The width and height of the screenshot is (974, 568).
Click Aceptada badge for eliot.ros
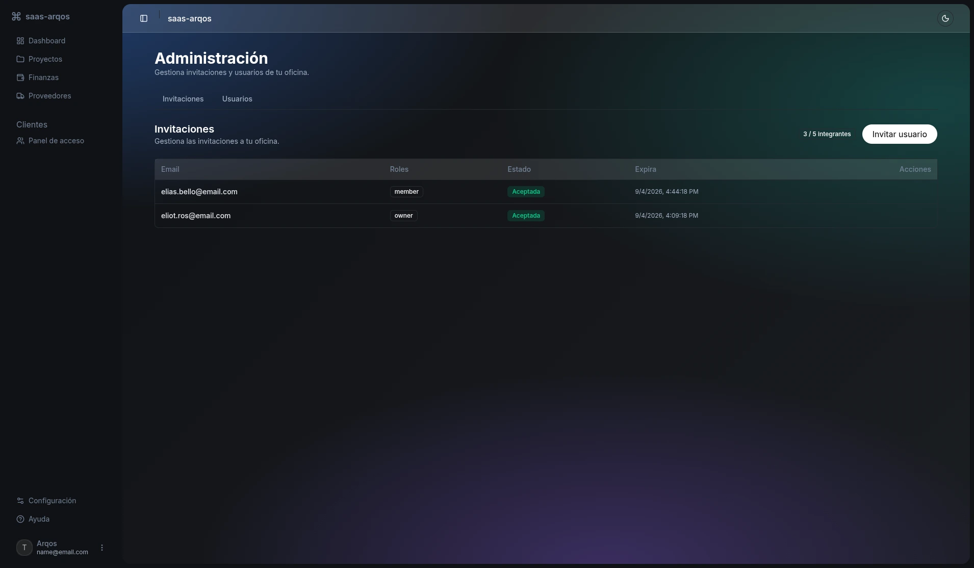(526, 216)
